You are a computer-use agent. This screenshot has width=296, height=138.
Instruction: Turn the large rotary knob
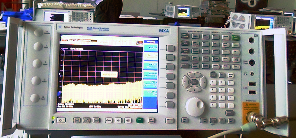tap(195, 107)
